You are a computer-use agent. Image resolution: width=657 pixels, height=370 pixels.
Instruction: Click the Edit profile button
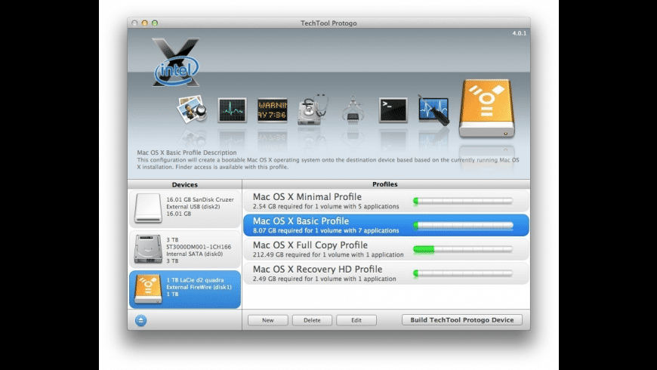(x=356, y=320)
